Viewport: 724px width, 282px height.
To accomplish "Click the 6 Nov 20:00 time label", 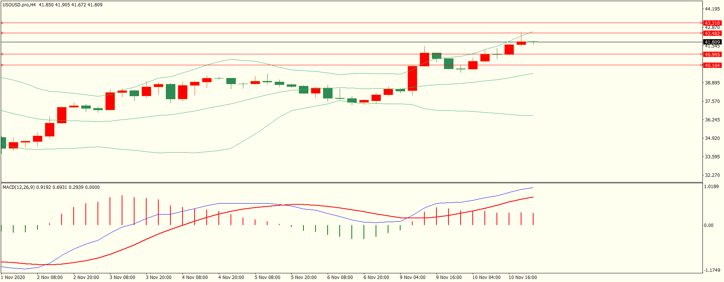I will coord(376,277).
